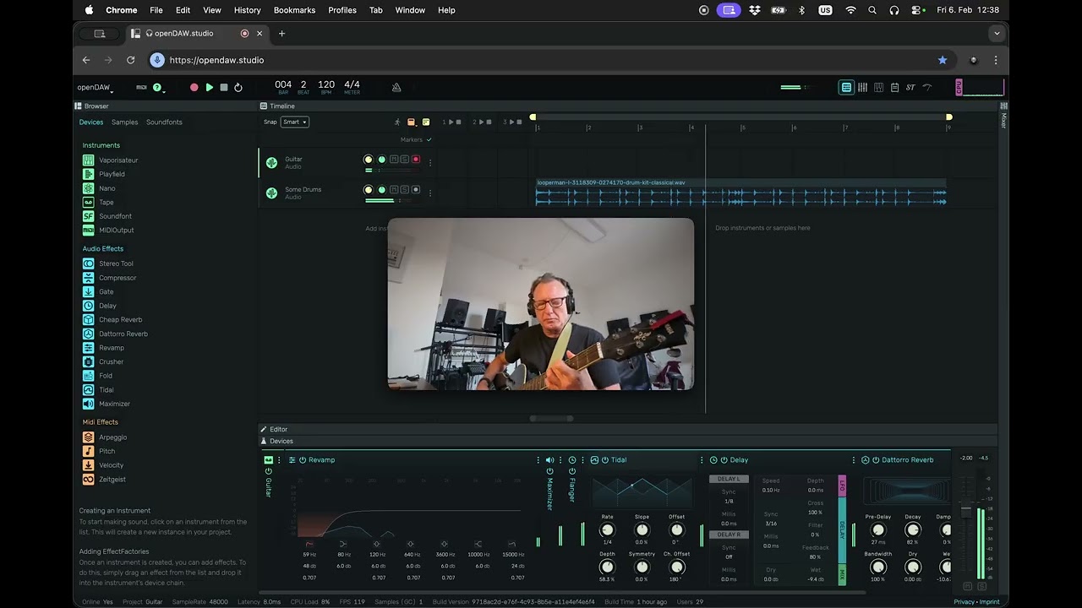Click the Cheap Reverb effect icon
The image size is (1082, 608).
coord(88,319)
